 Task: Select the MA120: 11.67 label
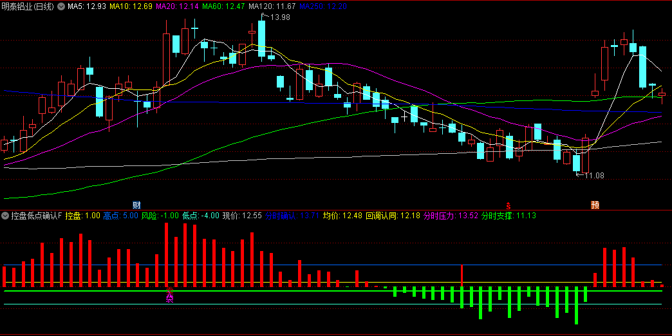click(272, 7)
